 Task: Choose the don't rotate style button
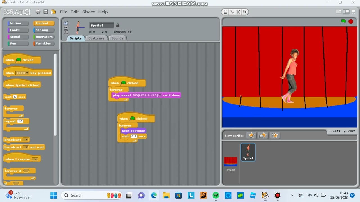tap(66, 32)
